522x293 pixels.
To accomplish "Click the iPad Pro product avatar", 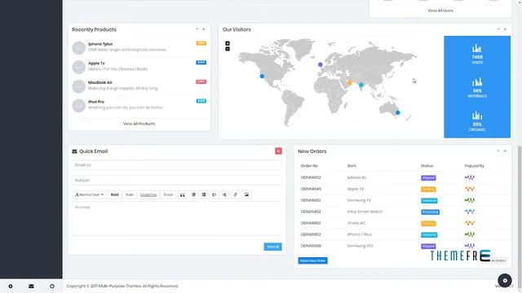I will click(x=79, y=106).
